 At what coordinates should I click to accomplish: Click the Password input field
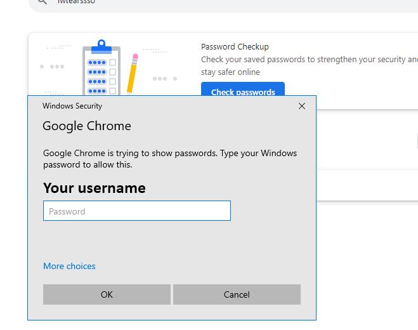click(x=137, y=211)
